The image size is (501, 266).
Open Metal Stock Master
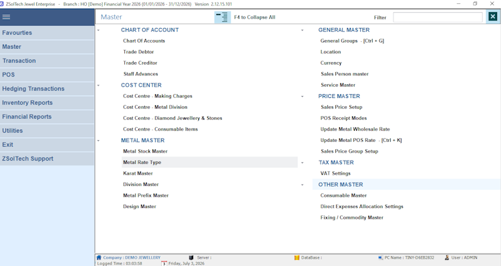pos(146,151)
